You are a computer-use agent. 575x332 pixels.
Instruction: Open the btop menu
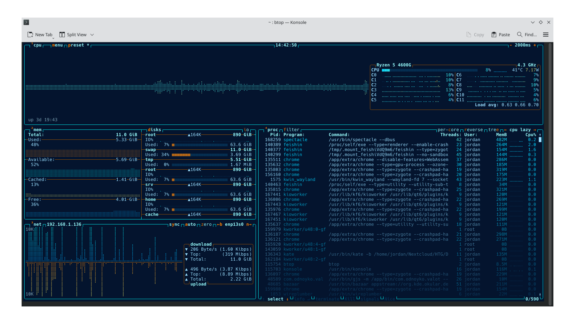pos(57,45)
